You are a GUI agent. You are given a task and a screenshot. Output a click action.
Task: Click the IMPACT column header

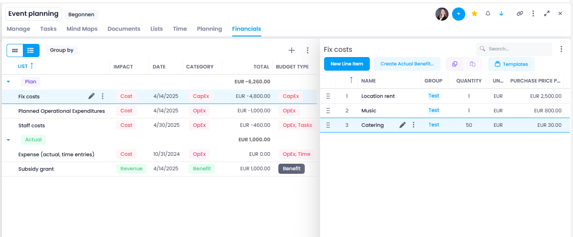pos(123,67)
